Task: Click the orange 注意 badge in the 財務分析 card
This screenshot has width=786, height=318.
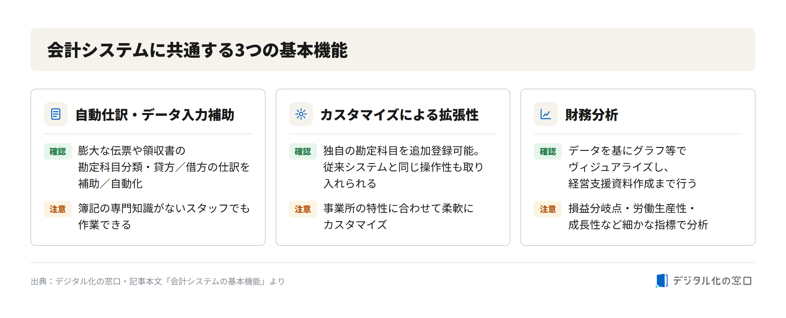Action: (x=548, y=209)
